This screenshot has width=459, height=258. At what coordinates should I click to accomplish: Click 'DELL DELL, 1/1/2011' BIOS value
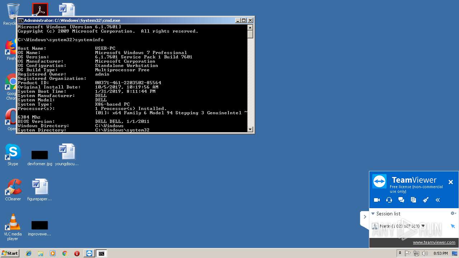point(122,121)
